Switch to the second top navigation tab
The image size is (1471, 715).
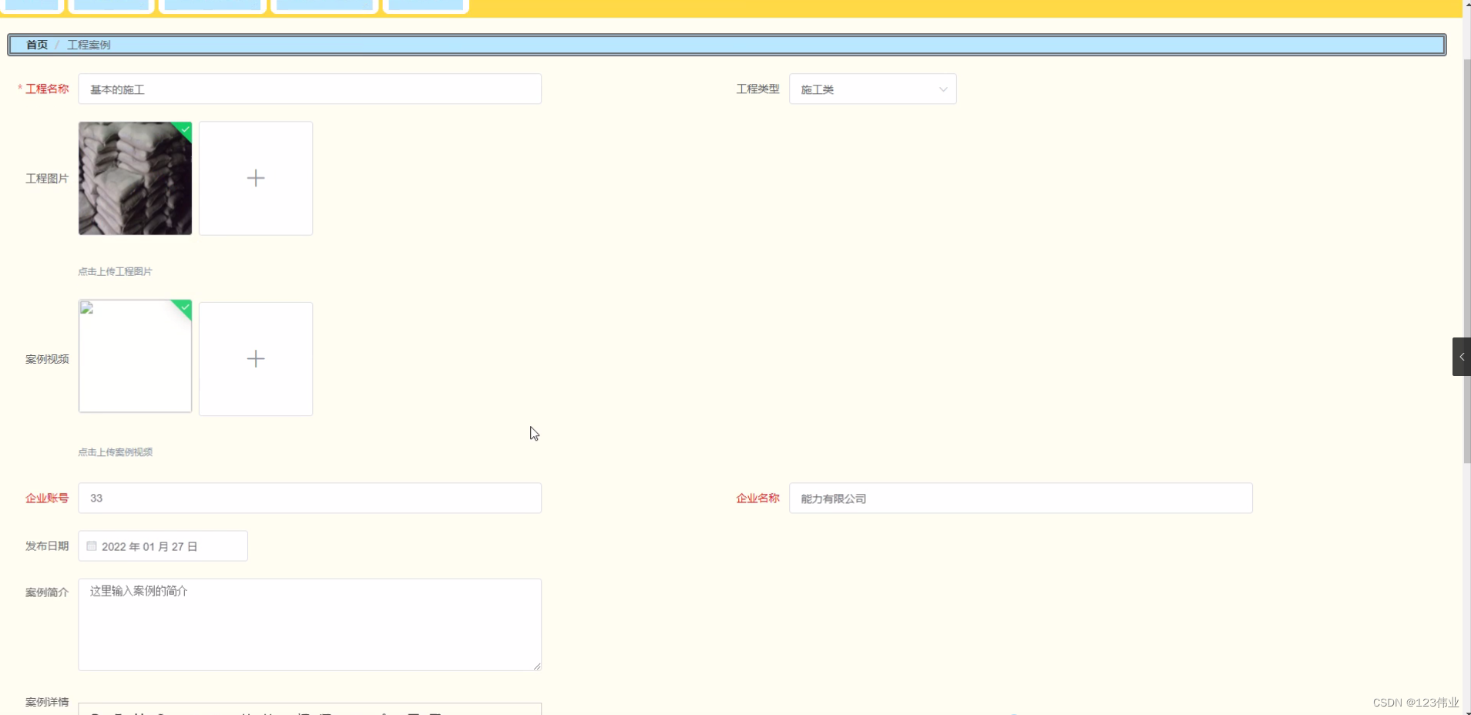tap(111, 5)
